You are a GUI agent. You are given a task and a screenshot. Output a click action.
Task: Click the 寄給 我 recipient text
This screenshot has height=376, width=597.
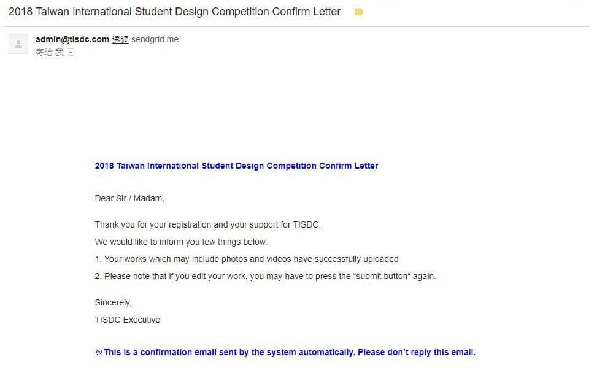coord(49,53)
